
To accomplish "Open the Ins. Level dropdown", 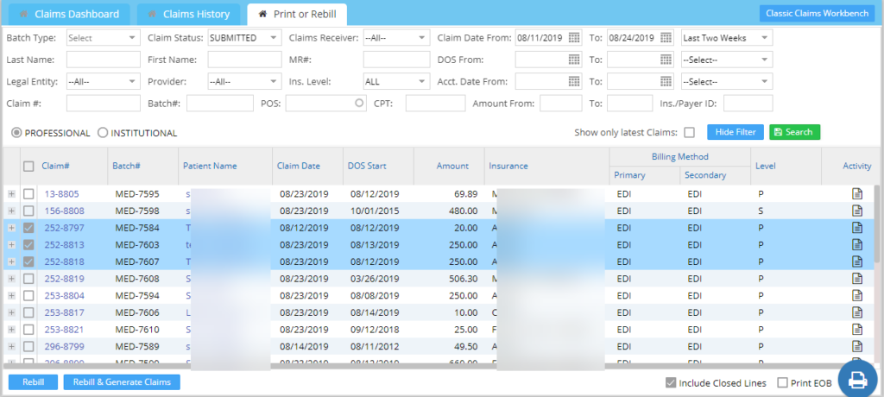I will (396, 81).
